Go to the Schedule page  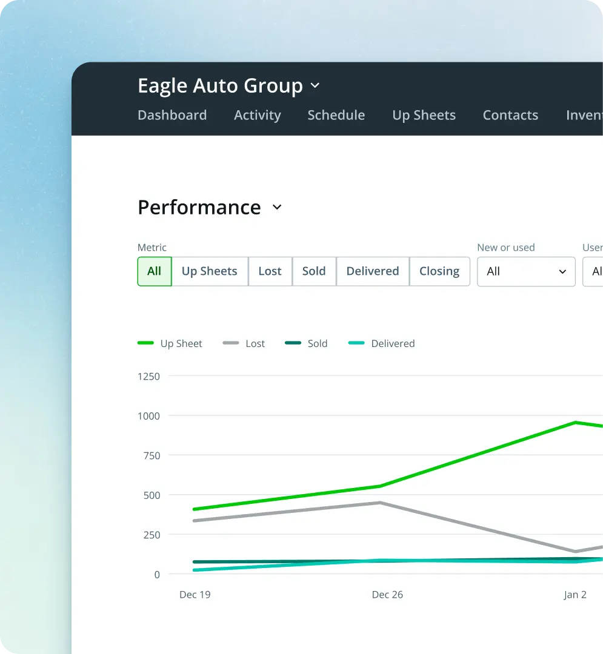336,115
